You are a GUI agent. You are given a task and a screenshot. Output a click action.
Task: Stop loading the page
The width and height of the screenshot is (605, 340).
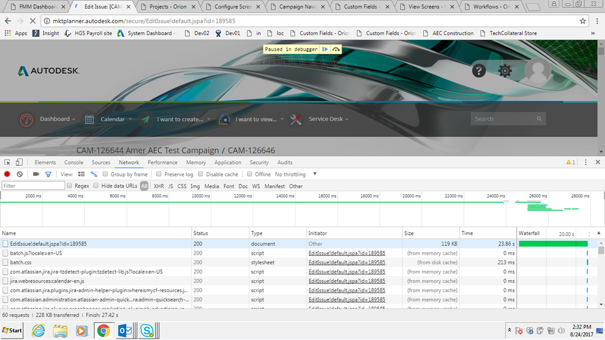(33, 21)
